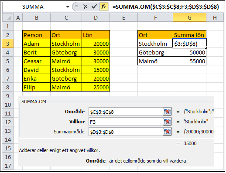226x173 pixels.
Task: Click the 30000 salary in Berit's row
Action: [96, 52]
